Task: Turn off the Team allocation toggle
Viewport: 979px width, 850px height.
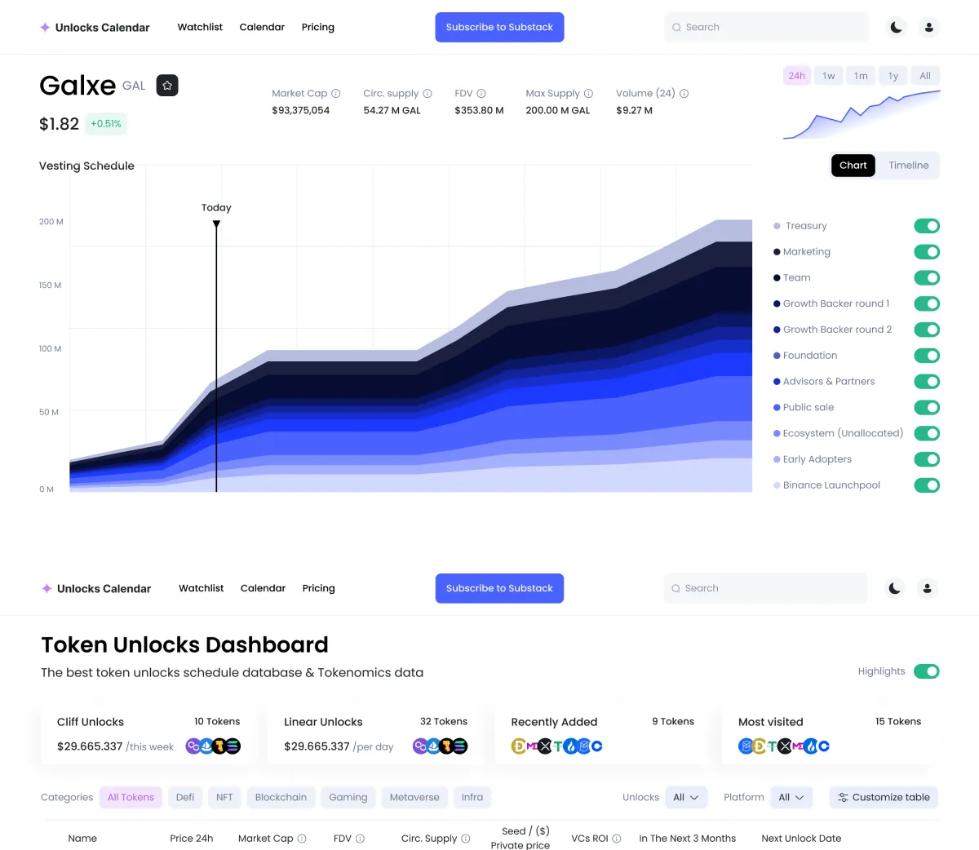Action: tap(927, 278)
